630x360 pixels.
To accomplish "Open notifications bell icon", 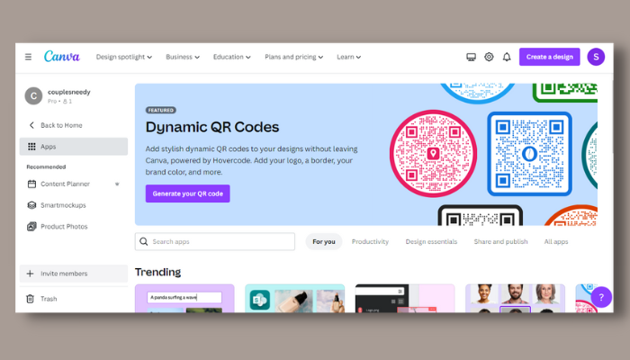I will point(507,57).
